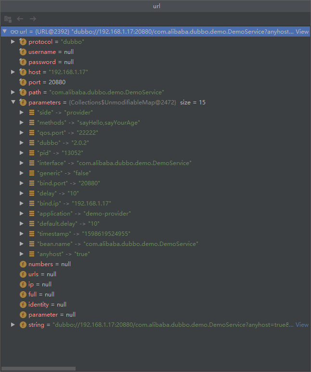Click field icon next to path
Screen dimensions: 311x372
coord(23,92)
